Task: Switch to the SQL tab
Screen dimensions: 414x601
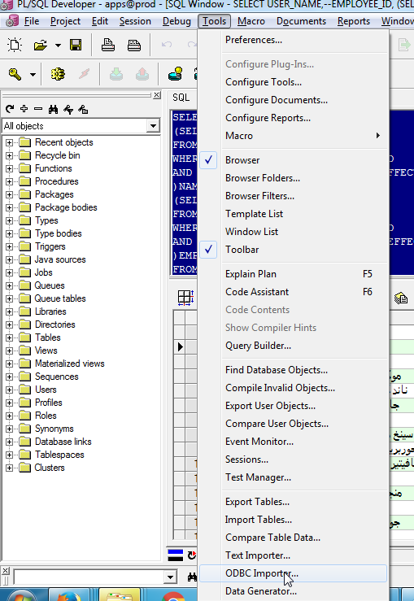Action: click(181, 98)
